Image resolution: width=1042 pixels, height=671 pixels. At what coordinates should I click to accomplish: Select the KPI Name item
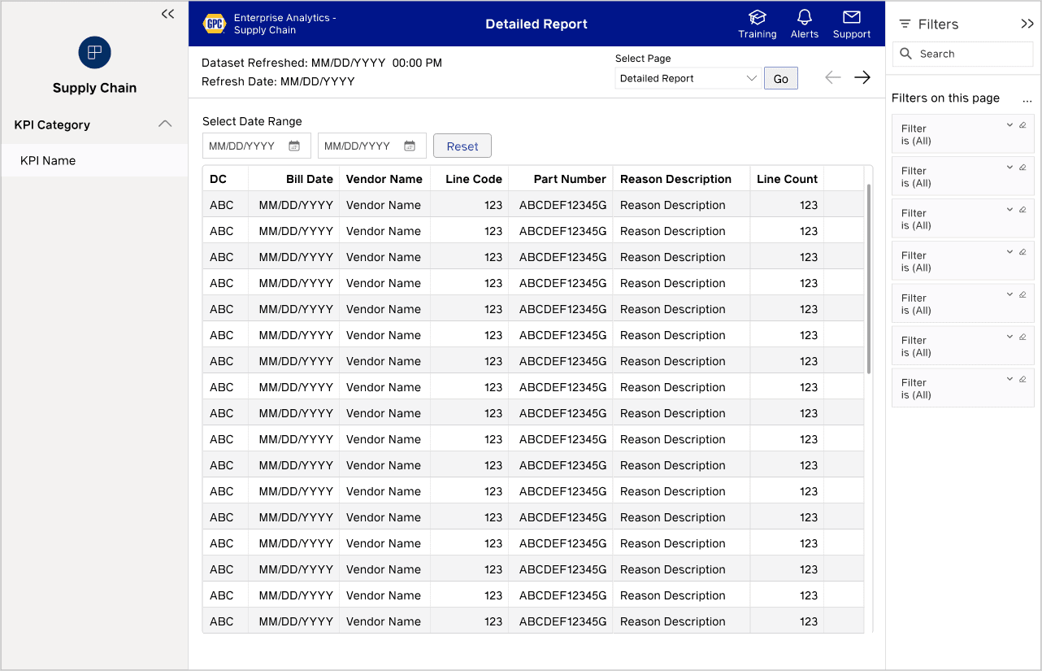[94, 160]
